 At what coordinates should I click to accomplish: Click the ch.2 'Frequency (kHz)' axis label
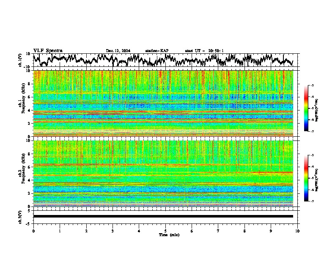pyautogui.click(x=23, y=168)
